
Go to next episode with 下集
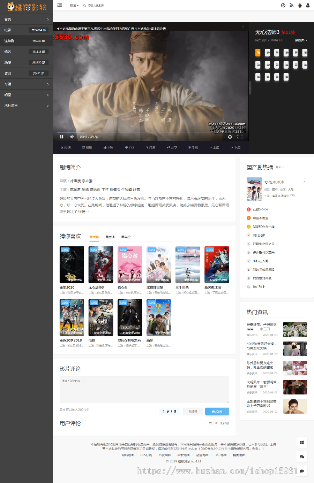click(x=236, y=147)
